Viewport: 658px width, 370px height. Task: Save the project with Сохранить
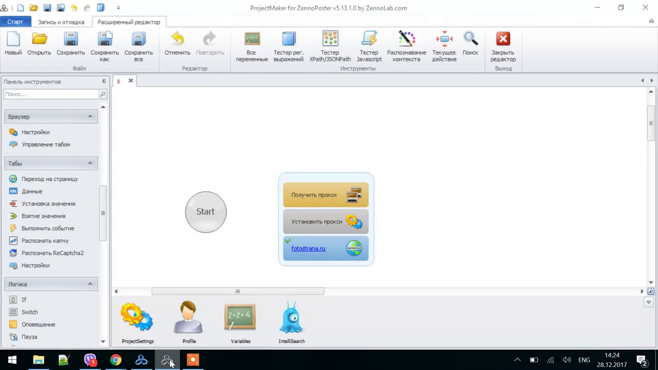70,44
